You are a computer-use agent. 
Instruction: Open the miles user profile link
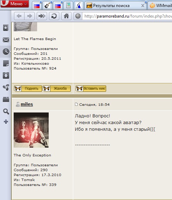[27, 104]
